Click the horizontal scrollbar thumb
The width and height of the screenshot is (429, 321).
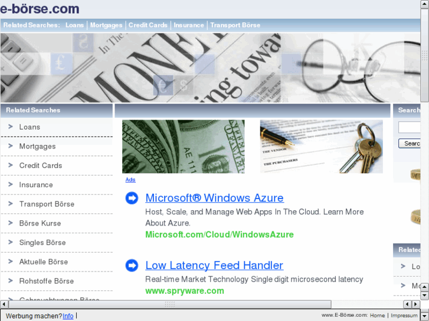170,304
